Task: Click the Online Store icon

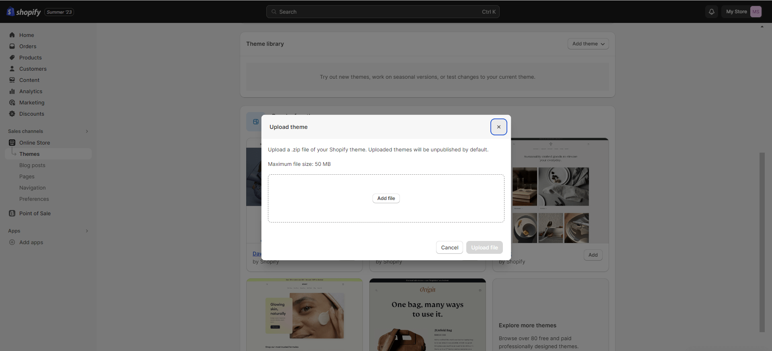Action: (x=12, y=143)
